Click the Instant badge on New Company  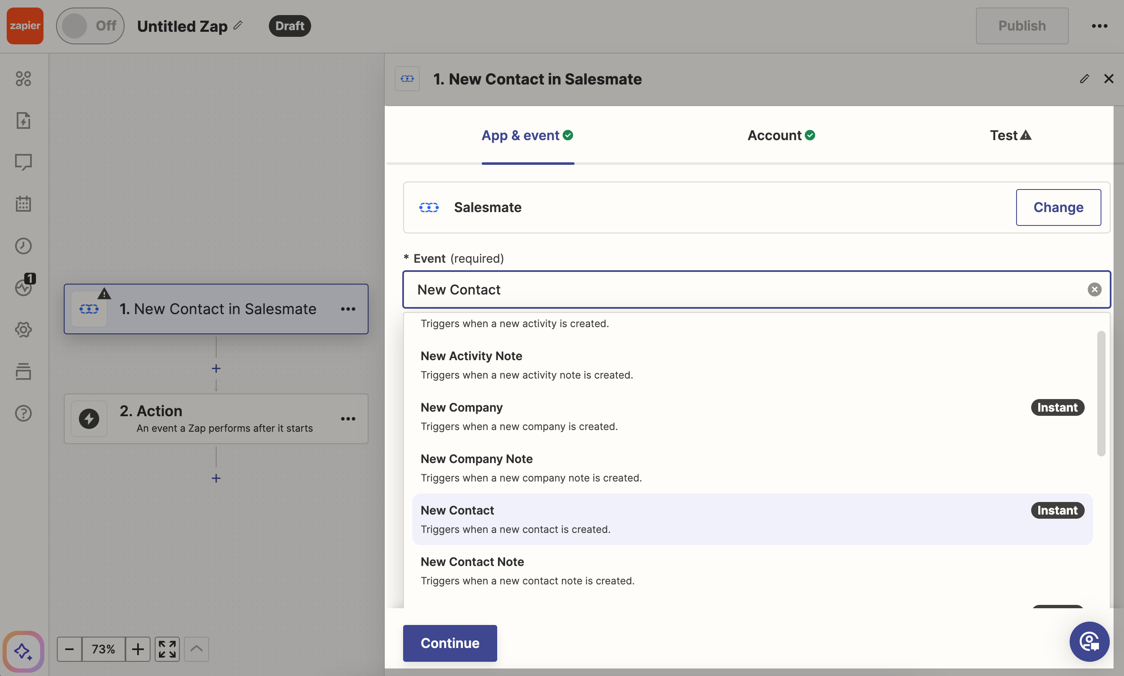1057,407
